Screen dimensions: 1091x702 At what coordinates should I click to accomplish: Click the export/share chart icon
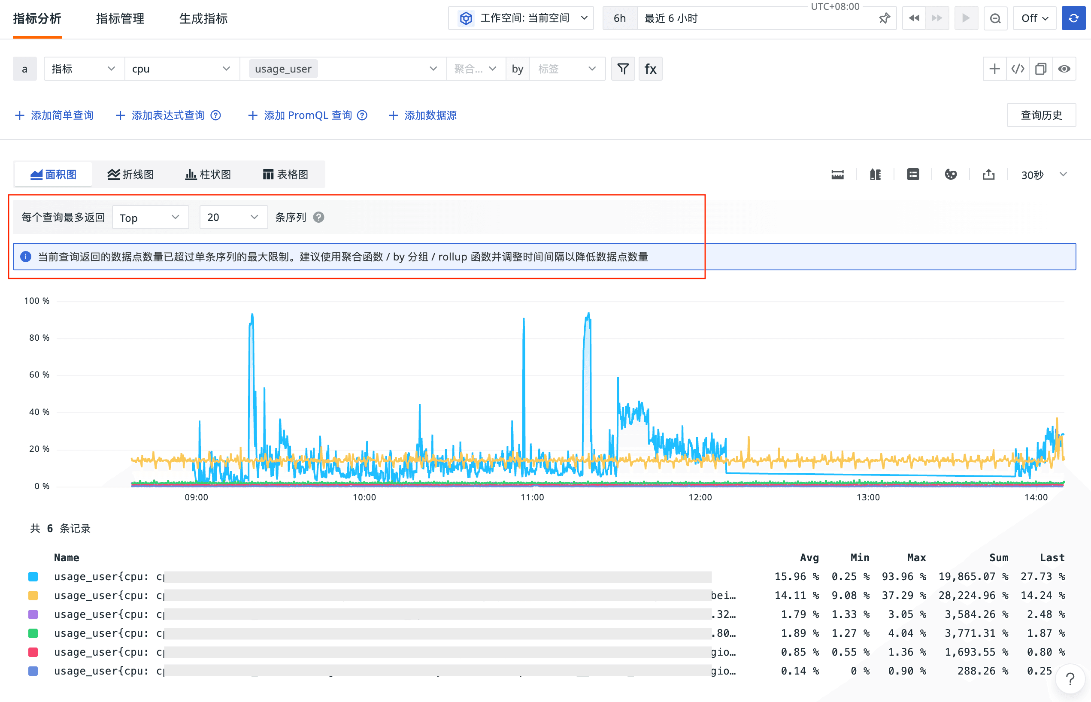tap(988, 175)
